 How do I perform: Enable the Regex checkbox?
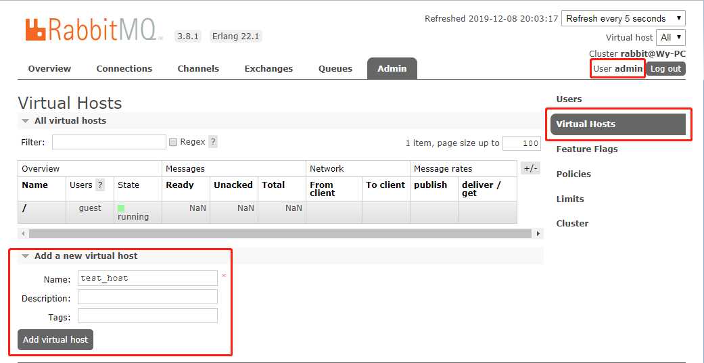click(x=173, y=142)
